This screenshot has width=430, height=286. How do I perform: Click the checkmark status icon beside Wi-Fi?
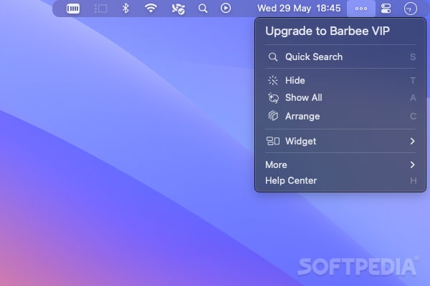(x=178, y=9)
